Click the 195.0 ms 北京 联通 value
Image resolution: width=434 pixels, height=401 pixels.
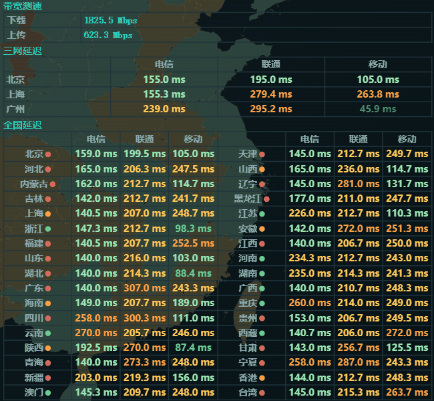(271, 80)
